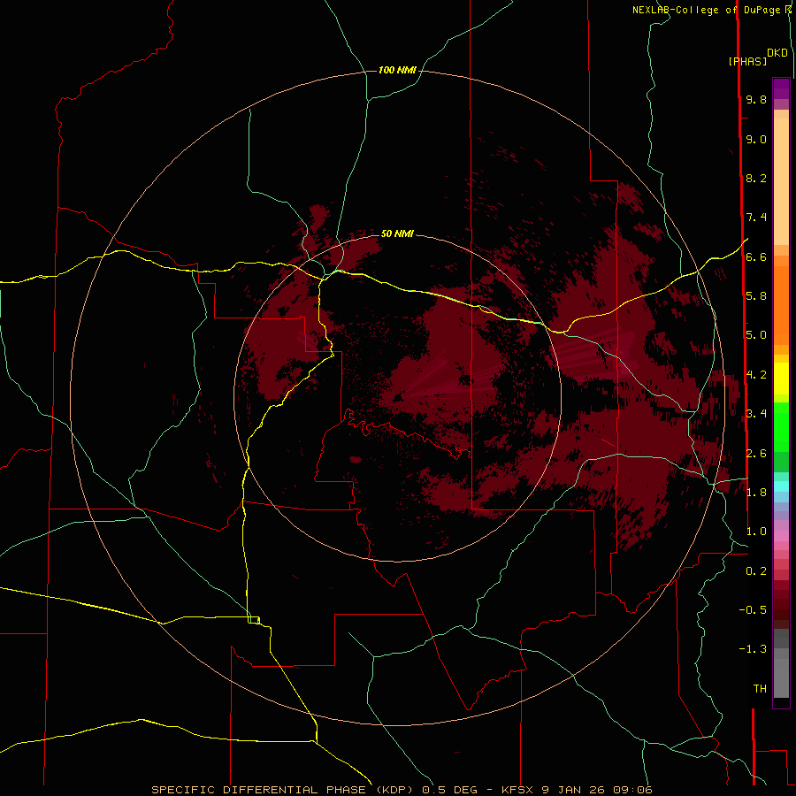Click the -0.5 value on the color scale
Screen dimensions: 796x796
pyautogui.click(x=753, y=610)
